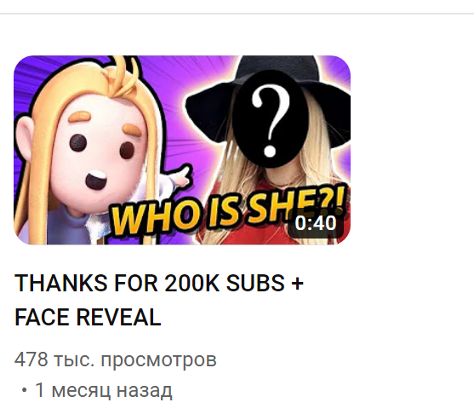Click the cartoon character's open mouth
Viewport: 474px width, 414px height.
(x=96, y=180)
